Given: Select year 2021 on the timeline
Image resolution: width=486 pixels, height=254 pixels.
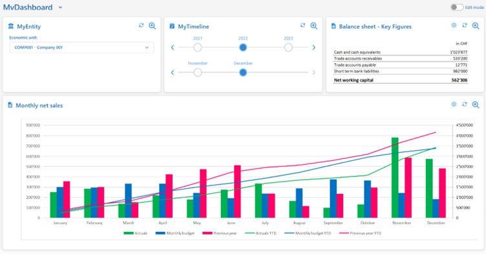Looking at the screenshot, I should coord(198,47).
